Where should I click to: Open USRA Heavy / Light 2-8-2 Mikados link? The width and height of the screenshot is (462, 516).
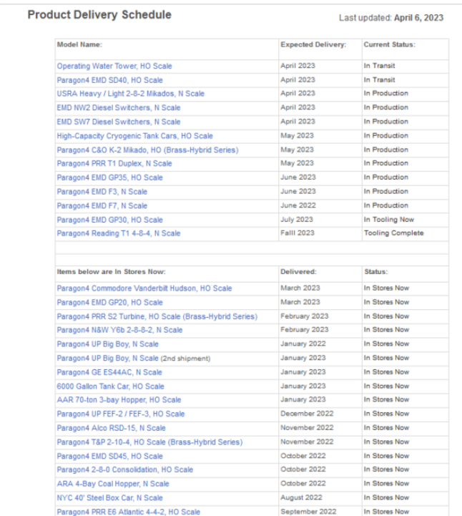130,94
